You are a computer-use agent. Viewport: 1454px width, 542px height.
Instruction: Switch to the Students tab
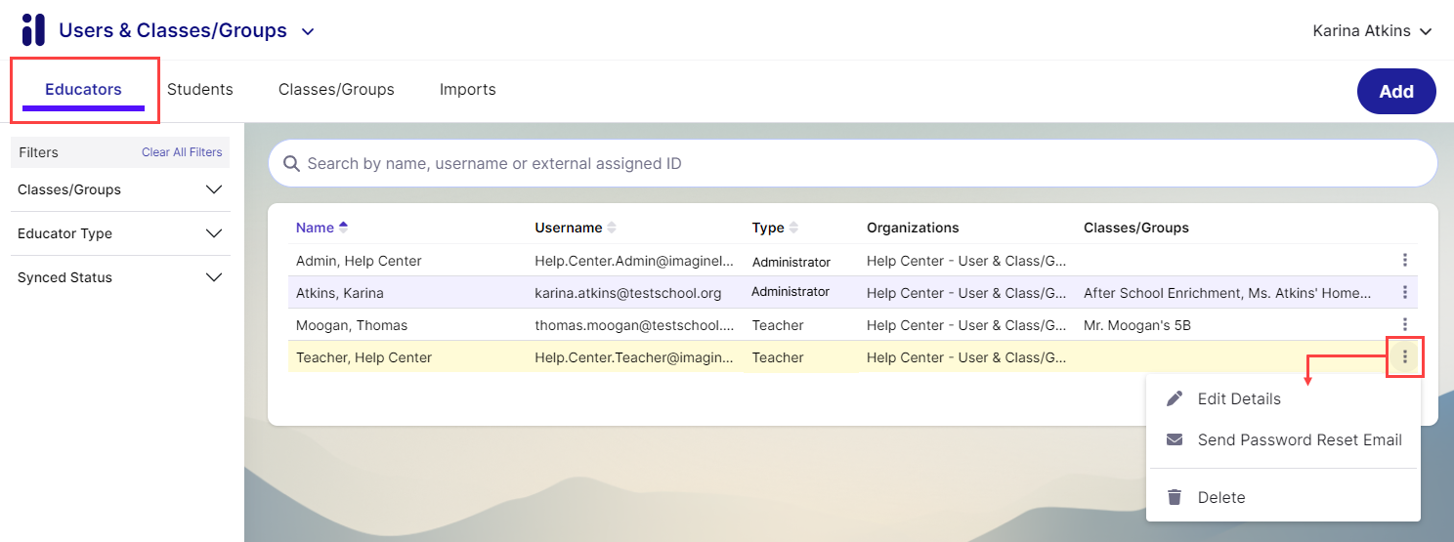point(200,90)
